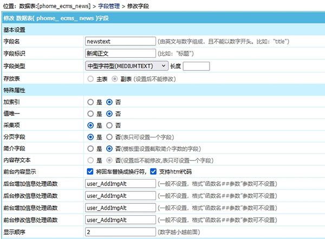The height and width of the screenshot is (239, 325).
Task: Select 是 for 内容存文本
Action: tap(90, 160)
